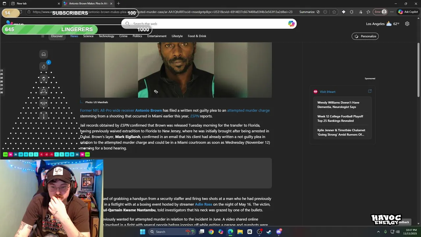Open Steam from taskbar
The height and width of the screenshot is (237, 421).
point(269,232)
